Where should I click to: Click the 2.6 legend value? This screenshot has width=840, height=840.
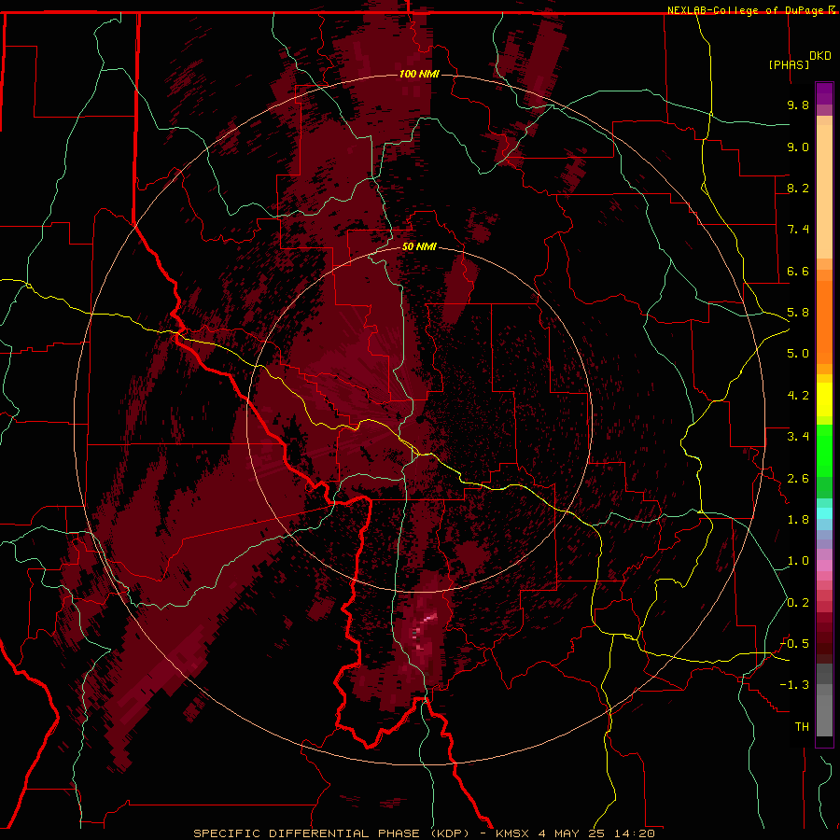(798, 479)
